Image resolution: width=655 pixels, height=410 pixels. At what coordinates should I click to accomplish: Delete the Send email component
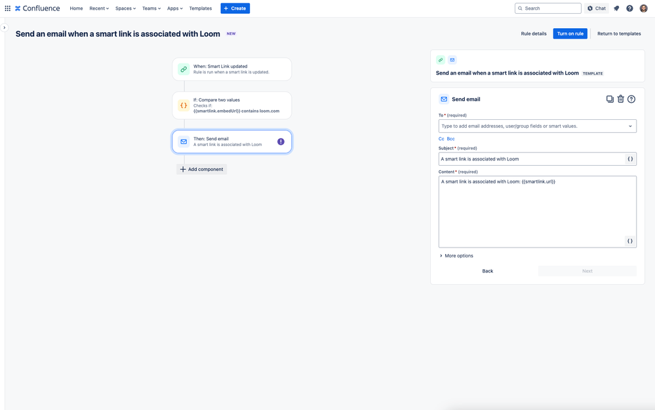(x=621, y=99)
